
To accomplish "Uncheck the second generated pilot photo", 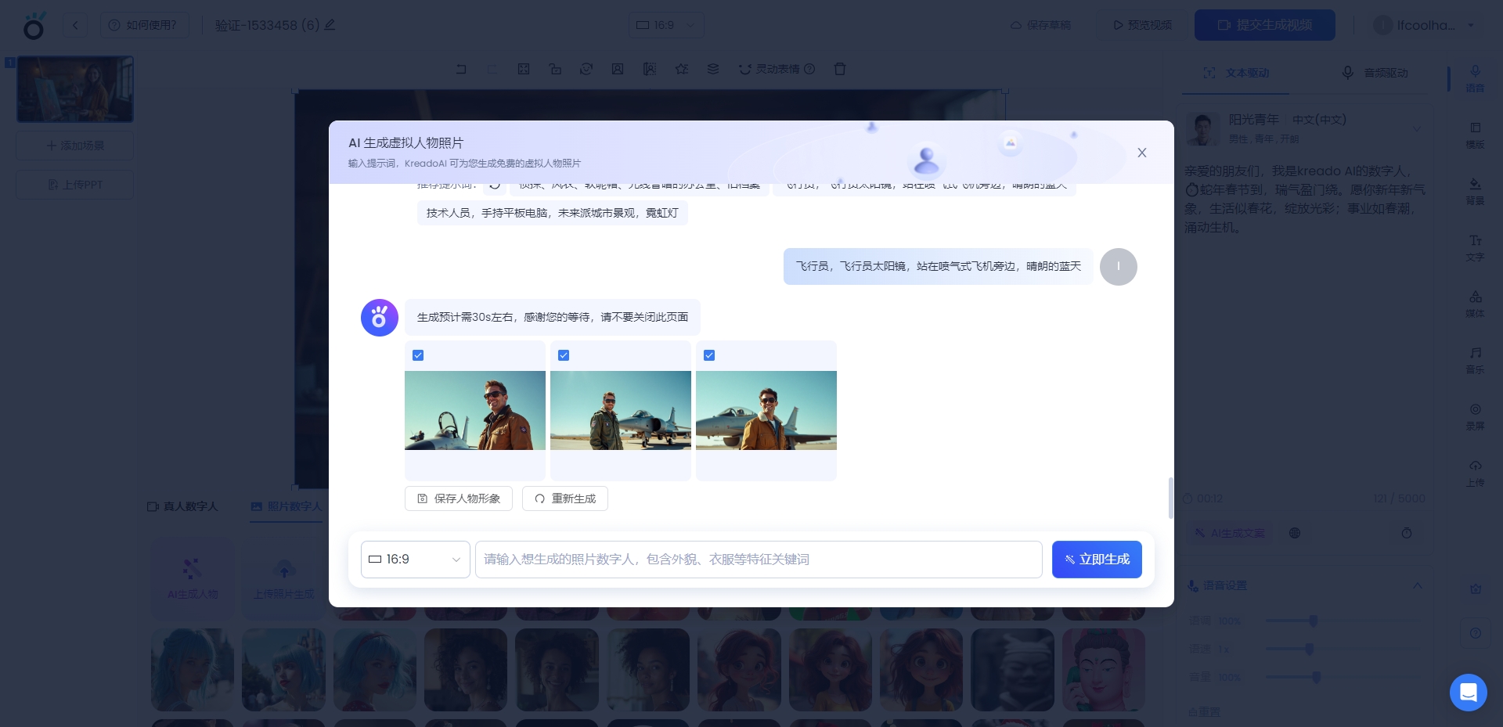I will [x=564, y=355].
